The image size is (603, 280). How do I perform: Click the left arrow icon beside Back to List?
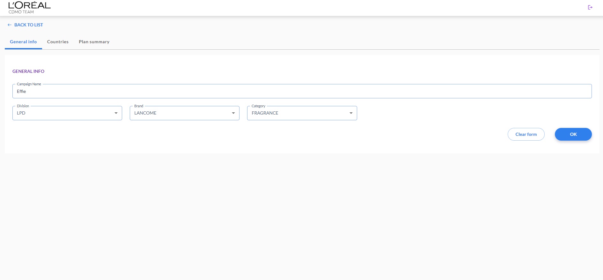[x=10, y=25]
